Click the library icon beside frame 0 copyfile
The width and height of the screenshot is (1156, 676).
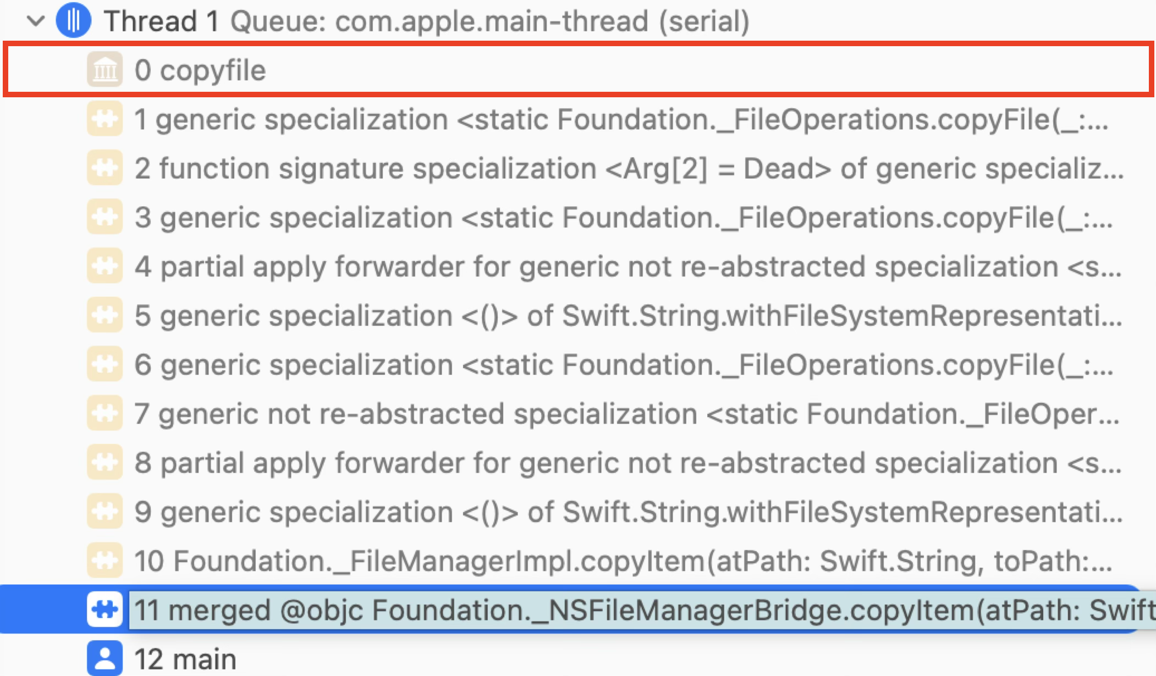[x=104, y=70]
